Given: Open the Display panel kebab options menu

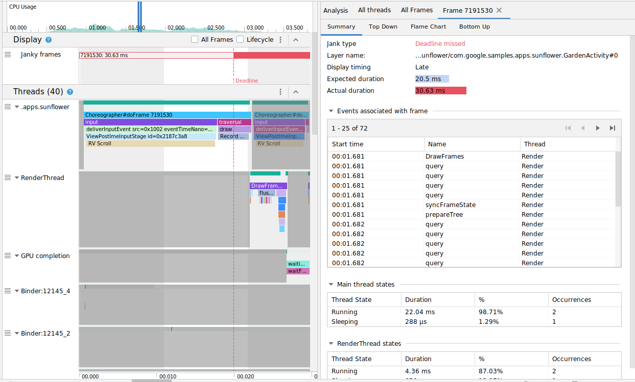Looking at the screenshot, I should pos(280,39).
